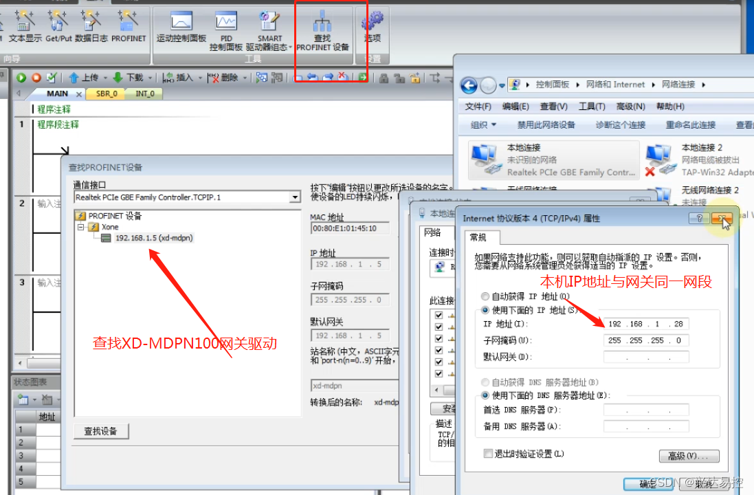Click the green go-to arrow icon
Screen dimensions: 754x495
tap(363, 77)
